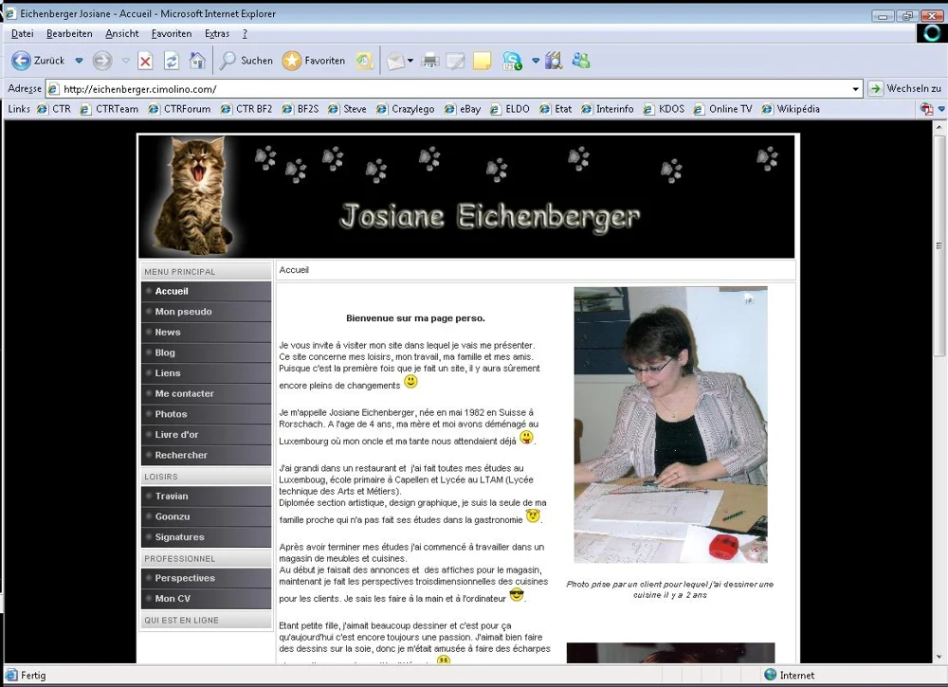Open Wikipédia favorite link
The width and height of the screenshot is (948, 687).
pyautogui.click(x=791, y=109)
